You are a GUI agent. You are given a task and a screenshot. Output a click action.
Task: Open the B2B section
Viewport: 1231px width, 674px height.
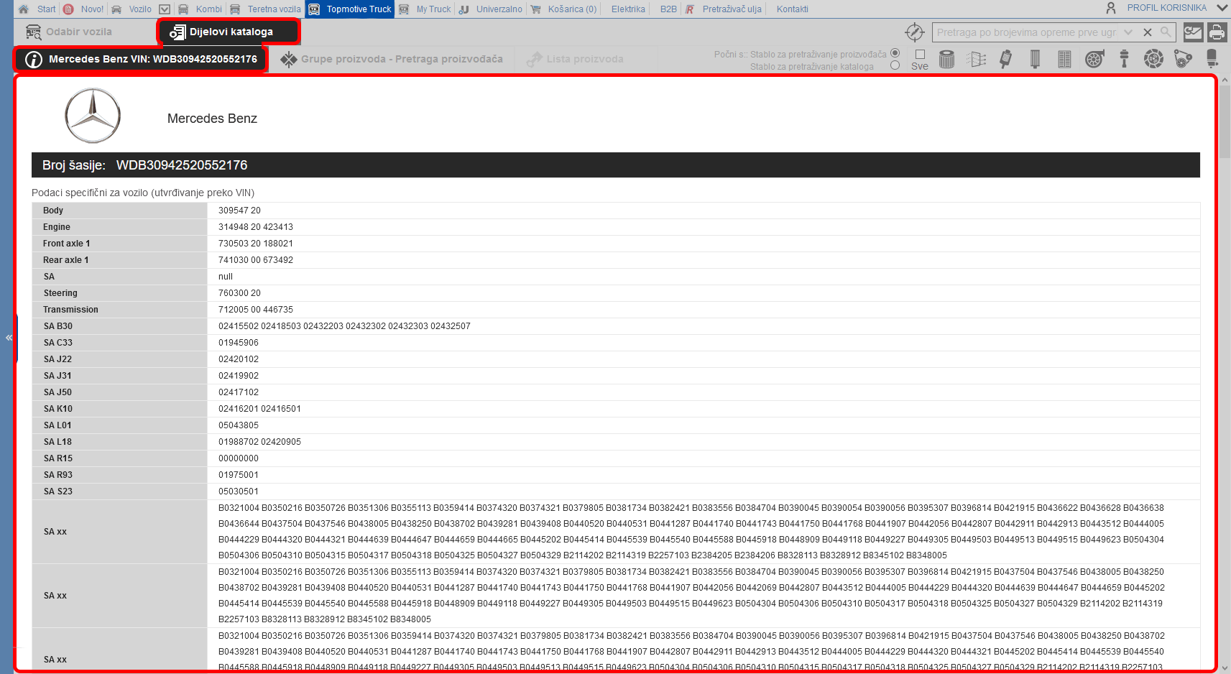[x=668, y=9]
